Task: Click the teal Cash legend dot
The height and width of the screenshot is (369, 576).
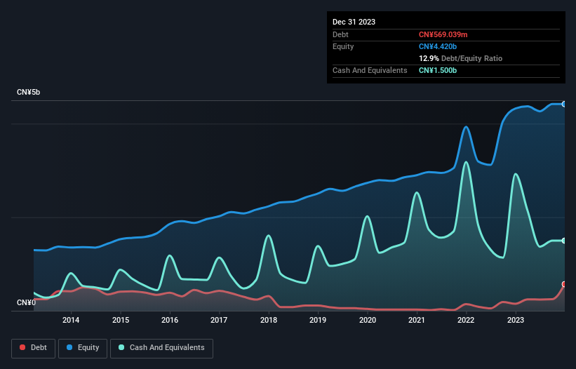Action: [x=121, y=347]
